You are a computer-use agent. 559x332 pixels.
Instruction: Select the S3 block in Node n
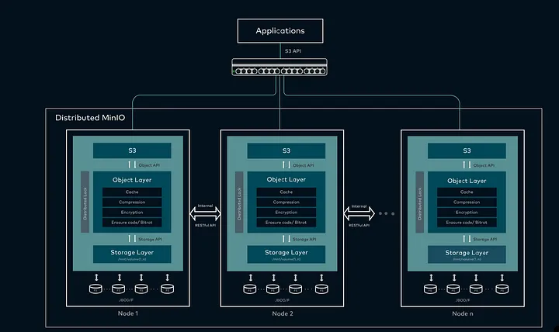click(x=467, y=150)
